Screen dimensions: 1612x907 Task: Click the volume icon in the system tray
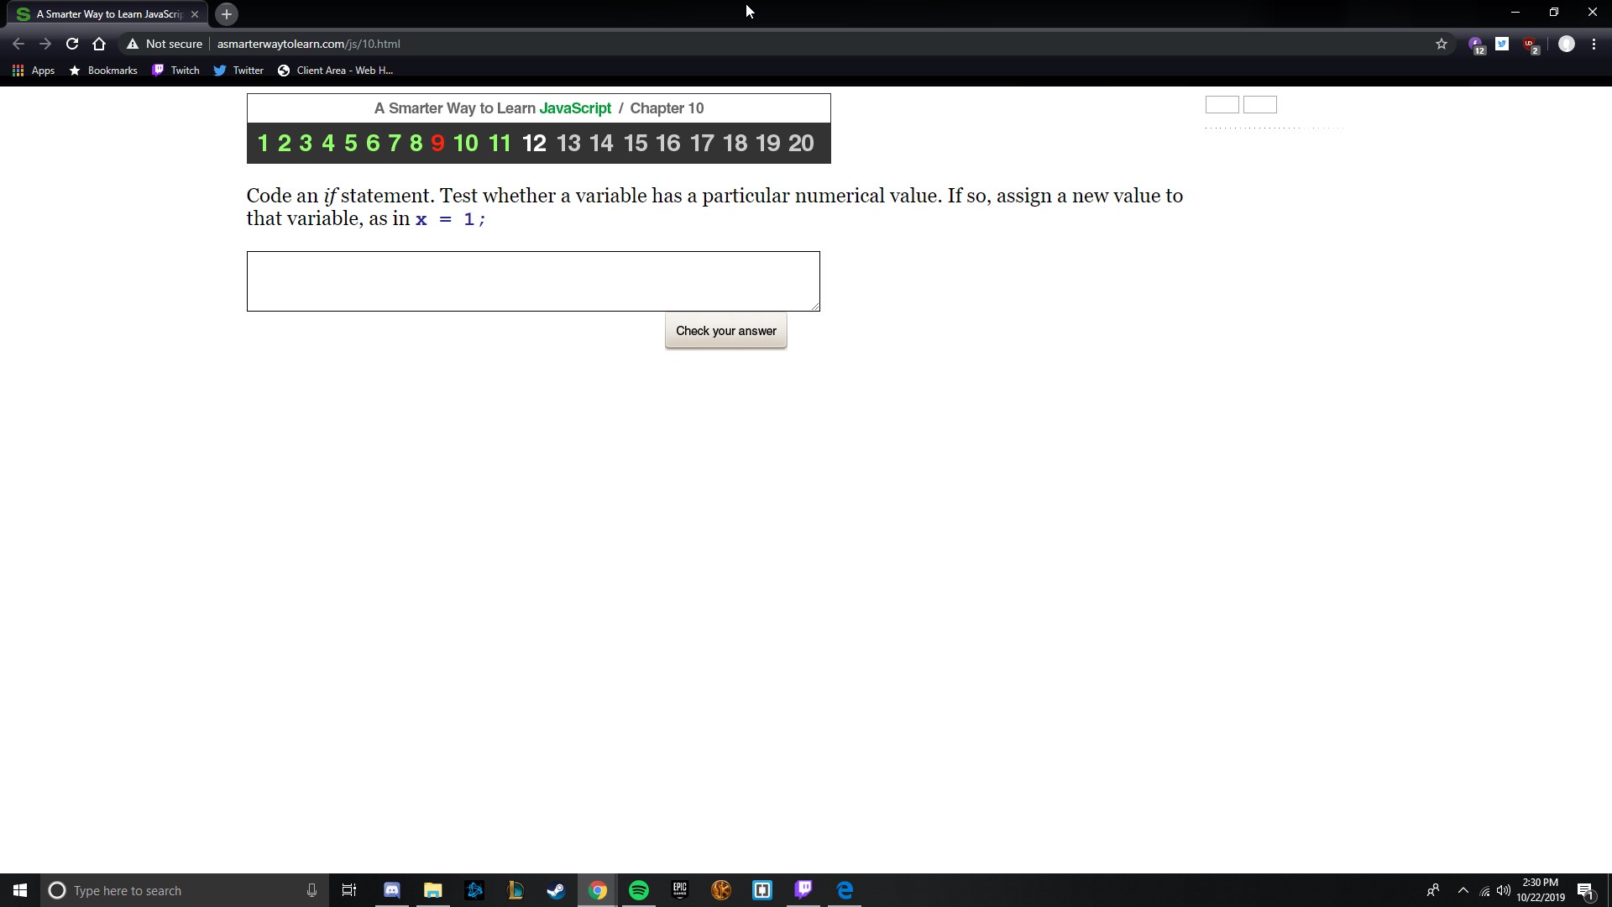point(1503,890)
